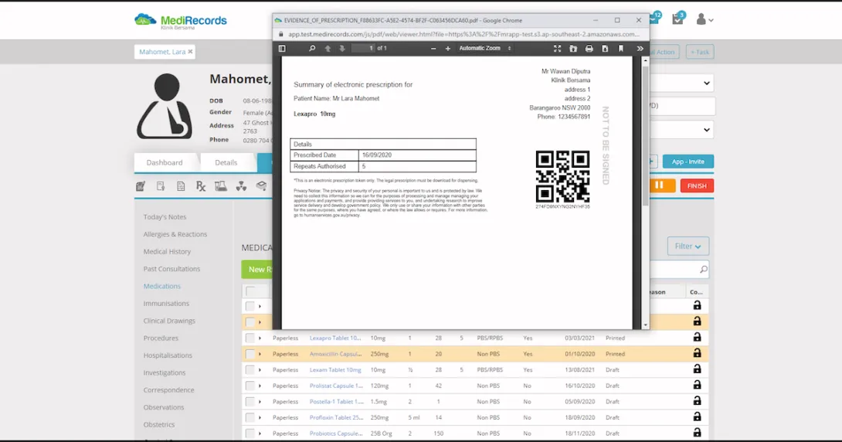Check the Probiotics Capsule row checkbox
842x442 pixels.
click(x=250, y=433)
